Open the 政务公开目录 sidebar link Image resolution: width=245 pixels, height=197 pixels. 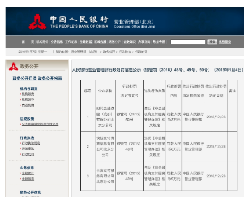click(25, 78)
